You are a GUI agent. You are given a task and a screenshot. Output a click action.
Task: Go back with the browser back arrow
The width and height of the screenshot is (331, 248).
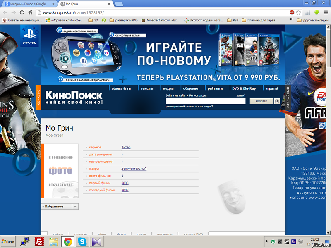[x=5, y=13]
